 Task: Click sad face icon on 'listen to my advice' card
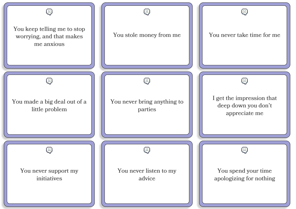(147, 150)
